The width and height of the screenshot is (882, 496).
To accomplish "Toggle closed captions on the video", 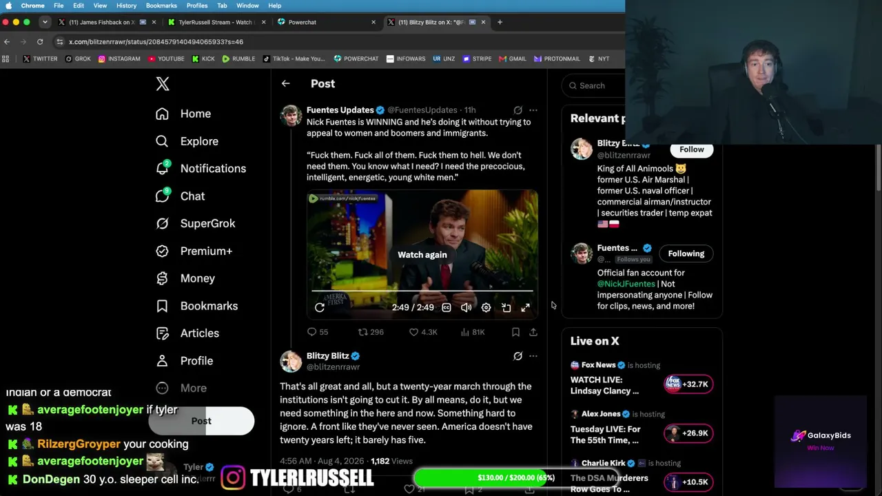I will [447, 308].
